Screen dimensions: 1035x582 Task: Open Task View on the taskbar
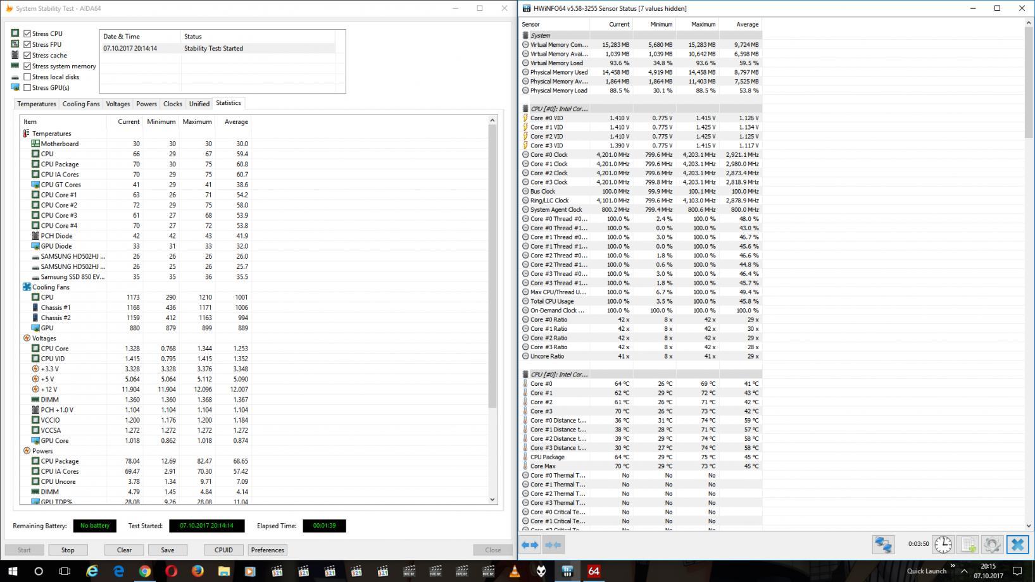point(65,571)
